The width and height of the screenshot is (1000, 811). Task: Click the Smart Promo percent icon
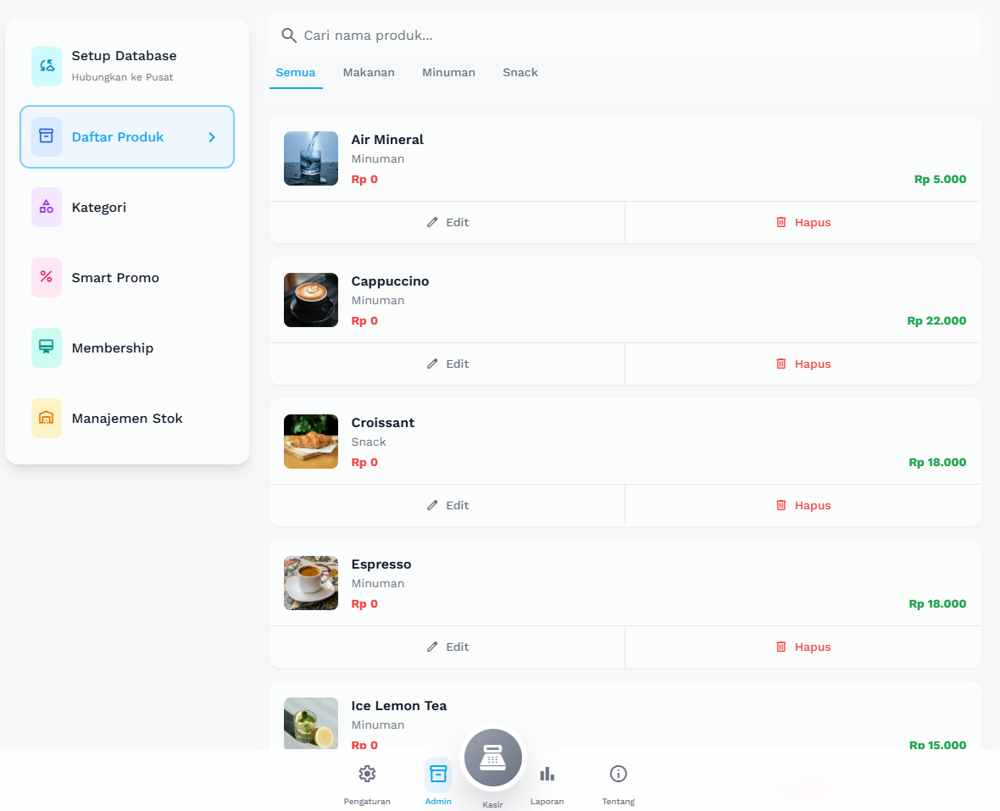[47, 277]
